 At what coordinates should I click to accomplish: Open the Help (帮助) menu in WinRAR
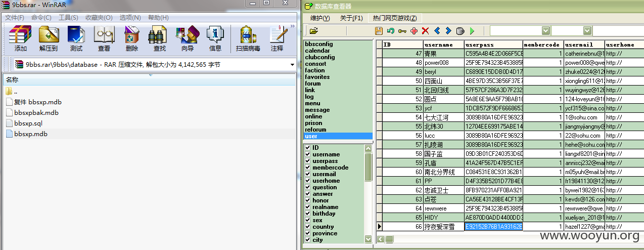158,18
